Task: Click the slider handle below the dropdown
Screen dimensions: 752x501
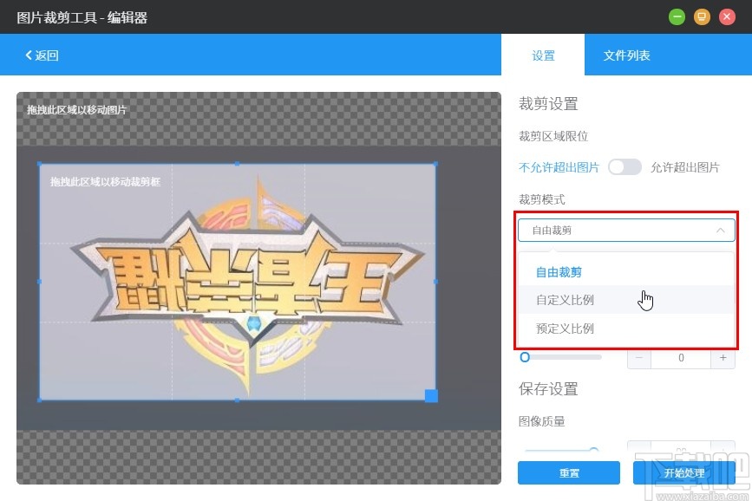Action: [x=525, y=357]
